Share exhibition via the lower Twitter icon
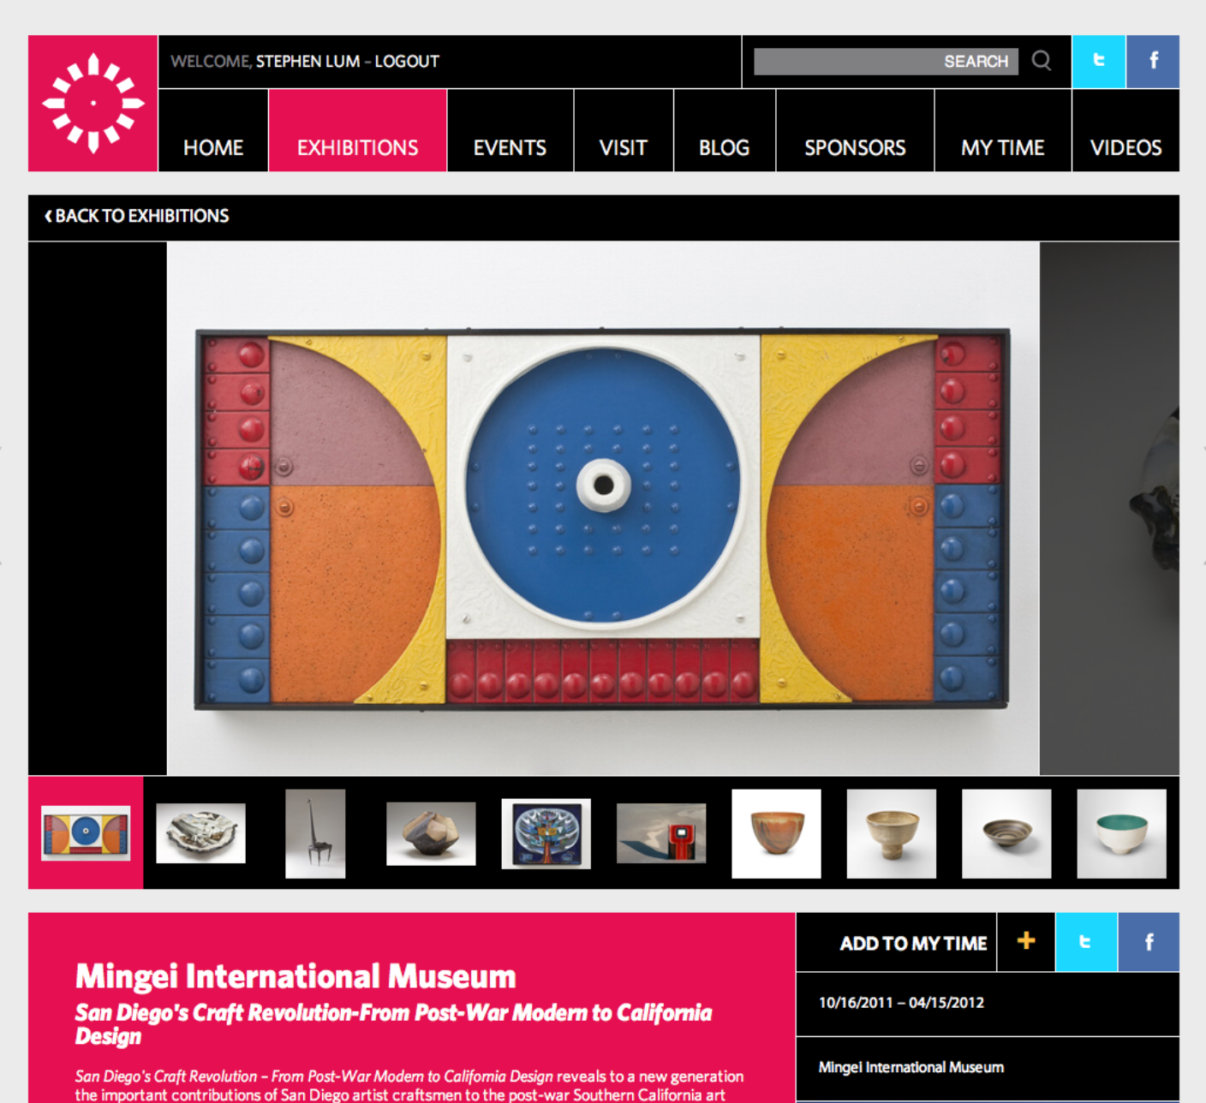Image resolution: width=1206 pixels, height=1103 pixels. coord(1086,942)
